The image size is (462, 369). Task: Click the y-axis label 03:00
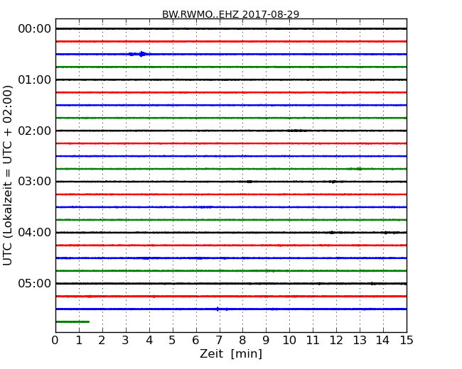pyautogui.click(x=35, y=181)
